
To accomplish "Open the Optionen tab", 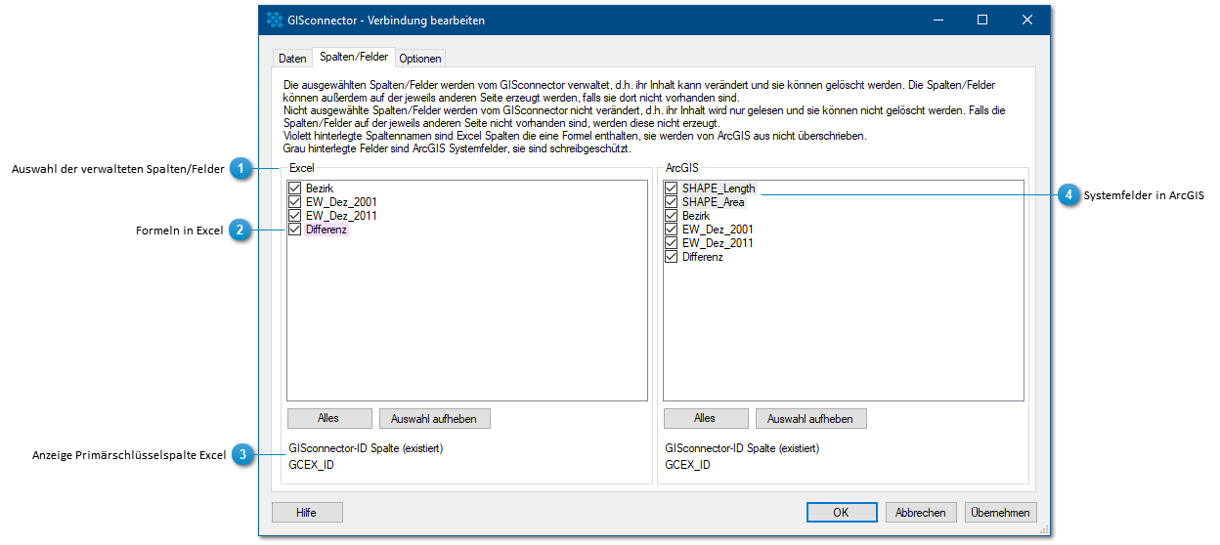I will 420,59.
